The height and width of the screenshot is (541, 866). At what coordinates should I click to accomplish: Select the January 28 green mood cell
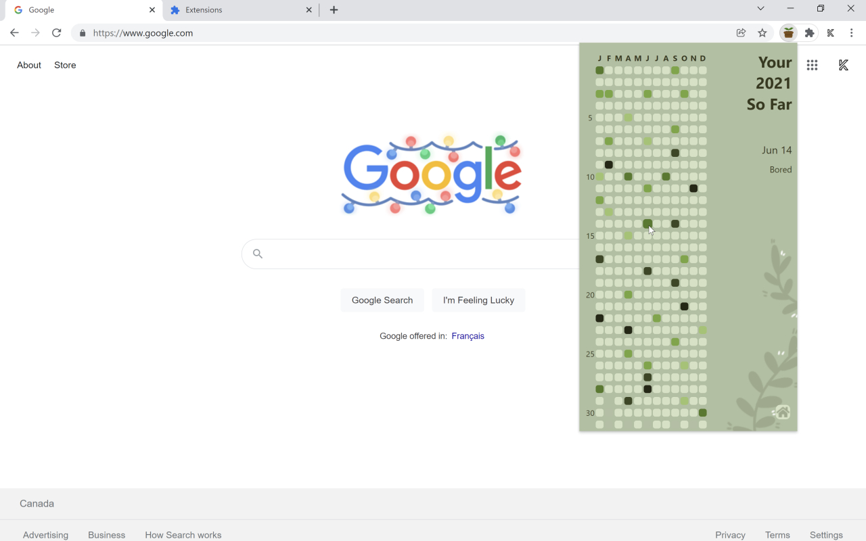pyautogui.click(x=599, y=389)
